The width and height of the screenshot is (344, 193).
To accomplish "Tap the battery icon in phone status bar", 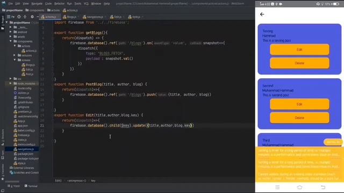I will click(336, 4).
